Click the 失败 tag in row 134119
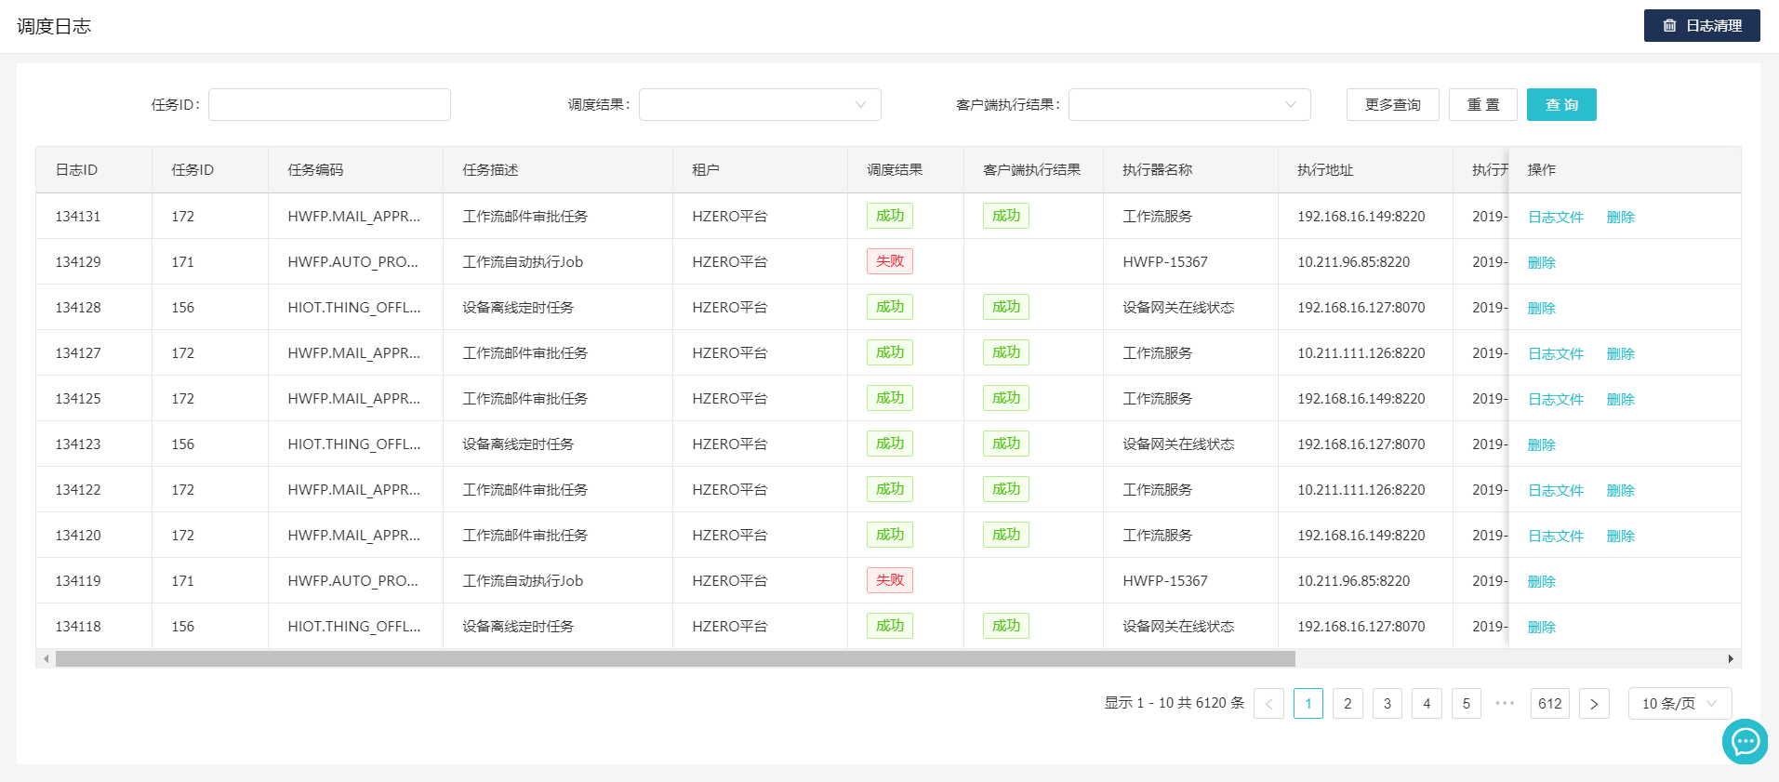The image size is (1779, 782). (890, 580)
